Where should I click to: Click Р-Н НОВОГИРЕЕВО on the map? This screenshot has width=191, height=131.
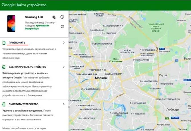point(149,81)
